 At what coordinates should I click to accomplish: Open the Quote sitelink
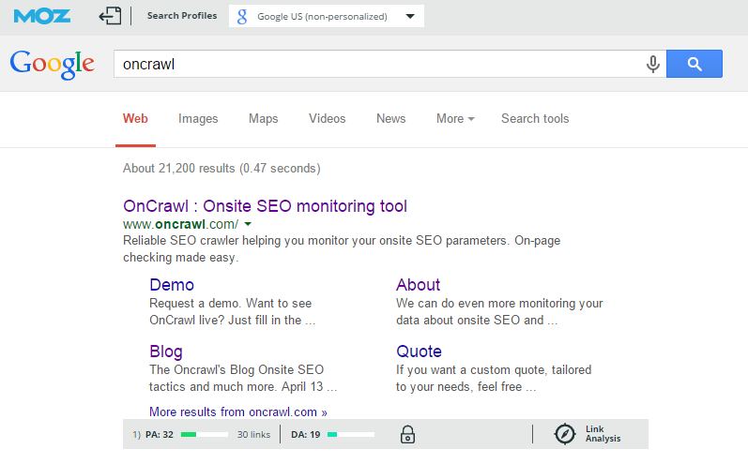pyautogui.click(x=419, y=352)
